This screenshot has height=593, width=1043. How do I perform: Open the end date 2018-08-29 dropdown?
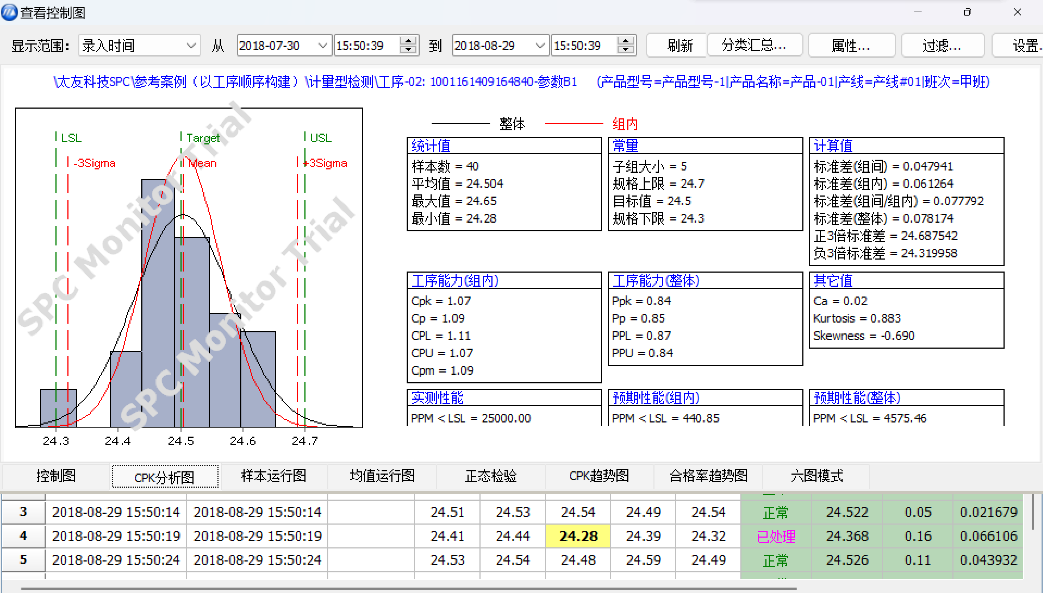click(541, 45)
